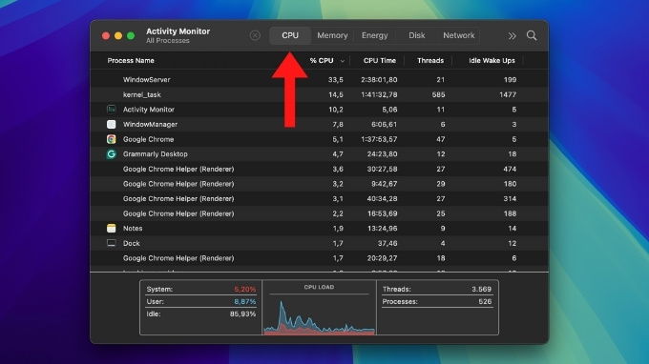This screenshot has width=649, height=364.
Task: Sort by Threads column header
Action: click(x=430, y=60)
